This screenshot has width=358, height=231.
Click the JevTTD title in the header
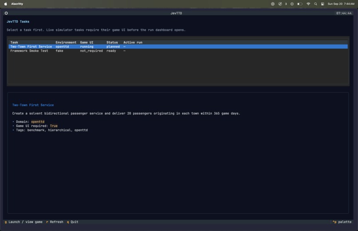click(176, 13)
